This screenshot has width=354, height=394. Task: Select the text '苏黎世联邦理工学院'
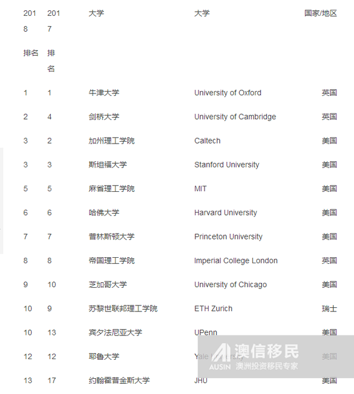pyautogui.click(x=123, y=308)
